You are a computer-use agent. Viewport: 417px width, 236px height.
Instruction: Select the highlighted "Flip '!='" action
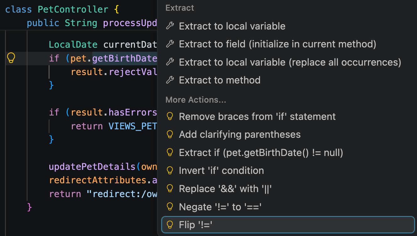click(x=288, y=225)
